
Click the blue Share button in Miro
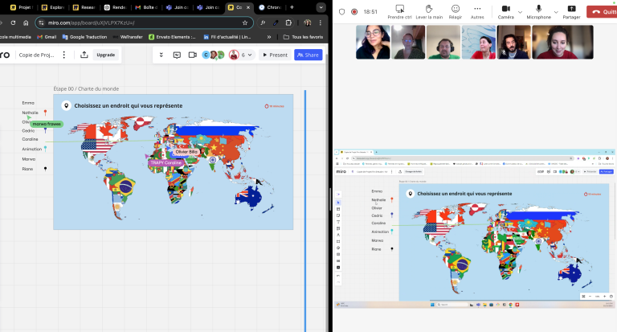308,55
